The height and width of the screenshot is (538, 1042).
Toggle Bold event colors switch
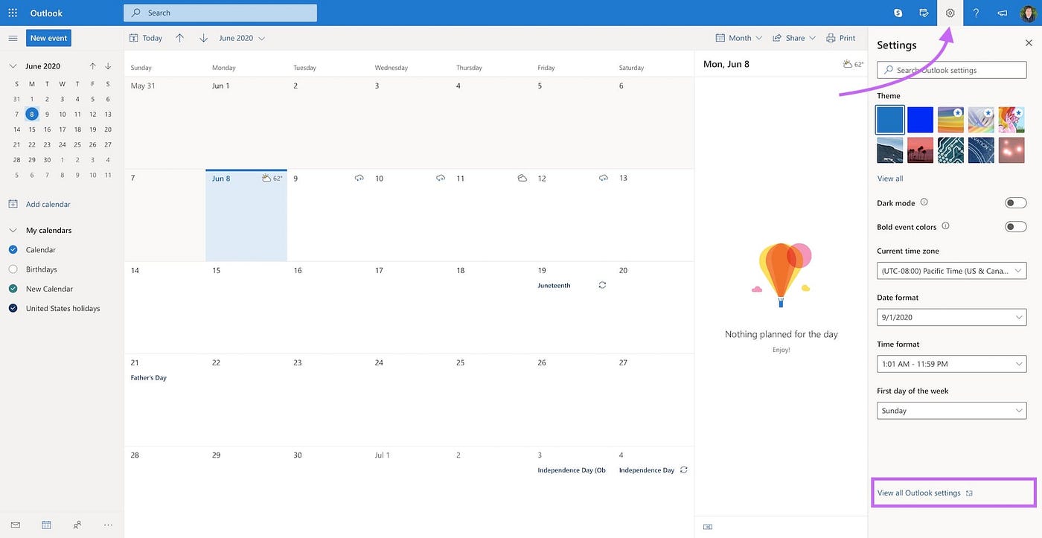tap(1015, 226)
